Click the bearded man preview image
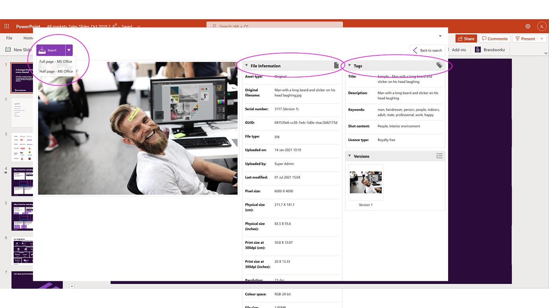The height and width of the screenshot is (308, 549). (x=138, y=128)
